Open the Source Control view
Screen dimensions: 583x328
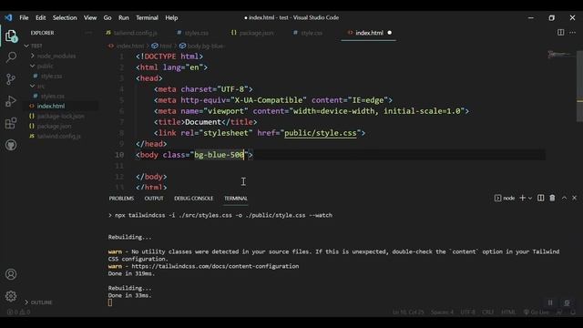(11, 79)
